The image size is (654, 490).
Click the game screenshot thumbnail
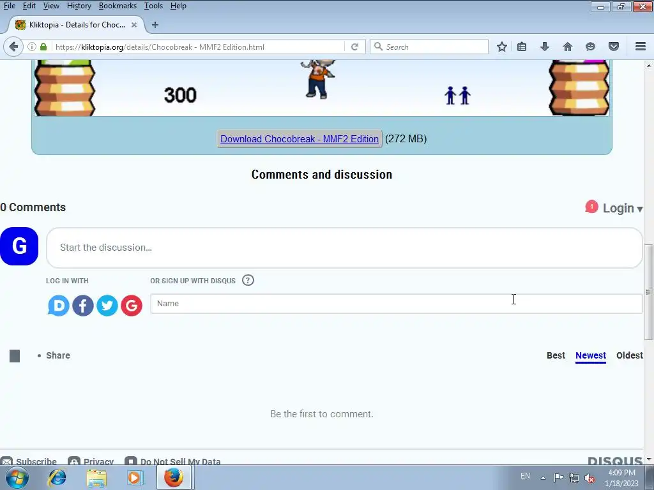322,87
